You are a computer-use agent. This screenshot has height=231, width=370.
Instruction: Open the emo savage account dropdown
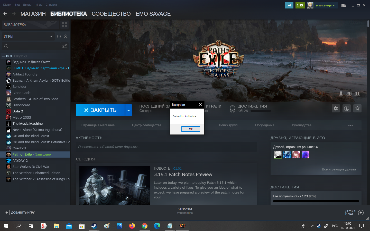tap(325, 5)
